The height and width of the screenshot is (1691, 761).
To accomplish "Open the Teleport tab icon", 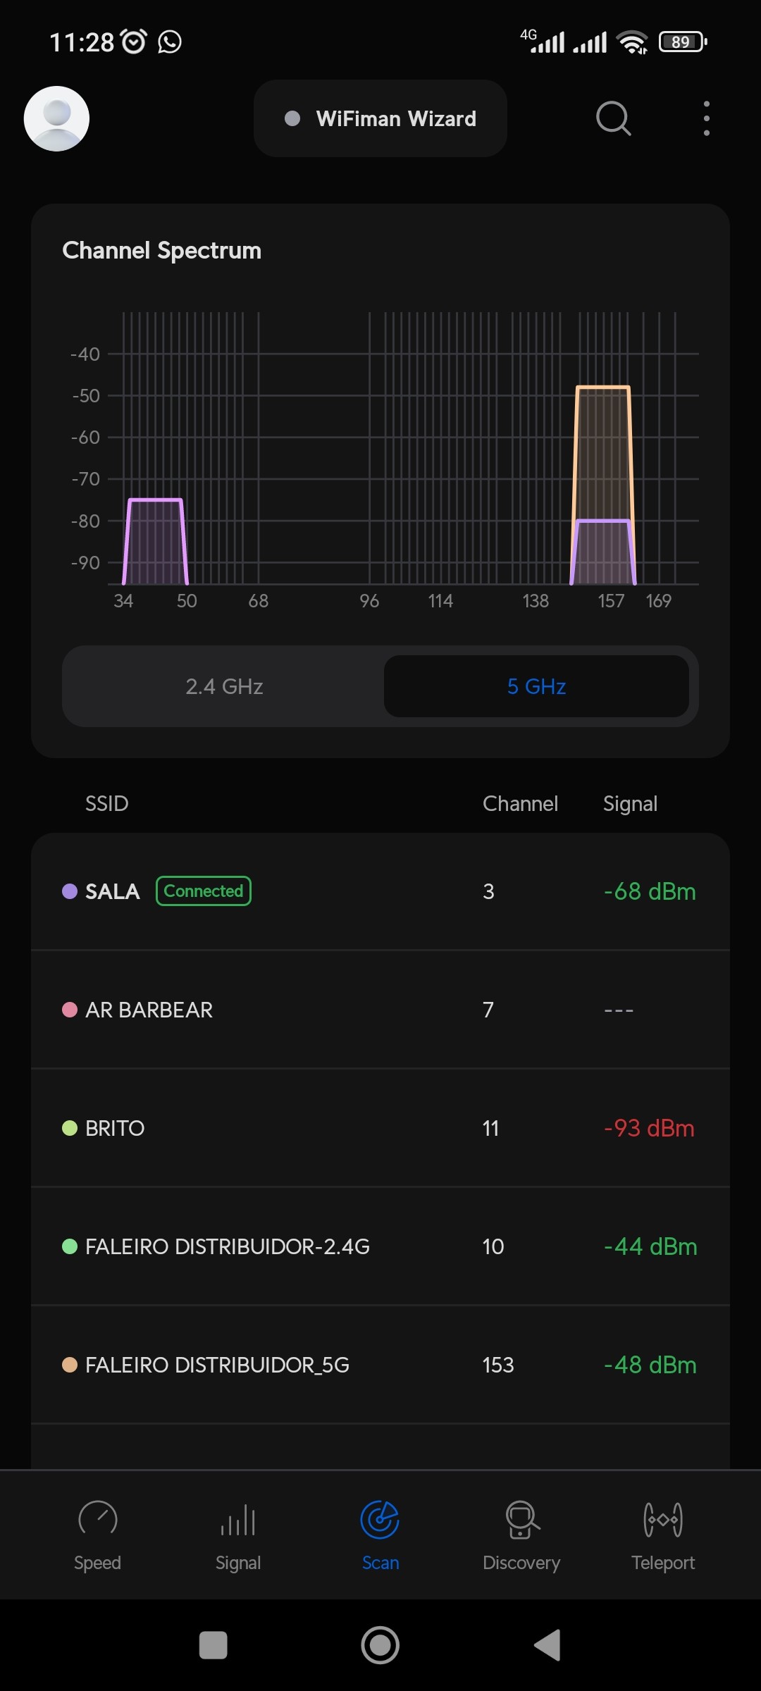I will pyautogui.click(x=662, y=1520).
